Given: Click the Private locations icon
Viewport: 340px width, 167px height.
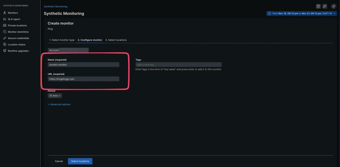Looking at the screenshot, I should (5, 25).
